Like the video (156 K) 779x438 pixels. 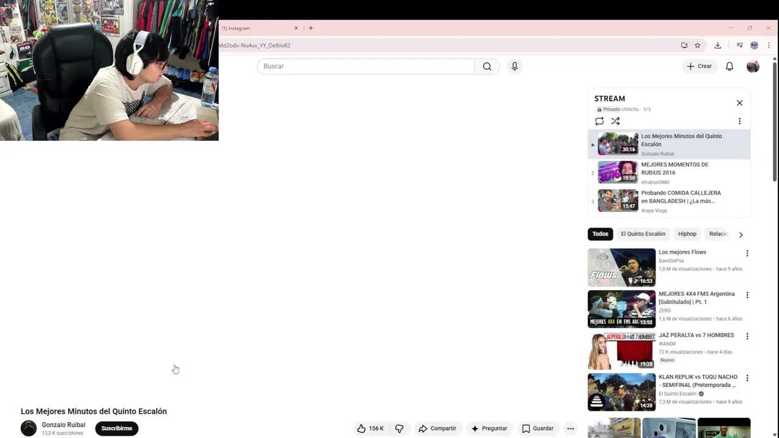pos(371,428)
